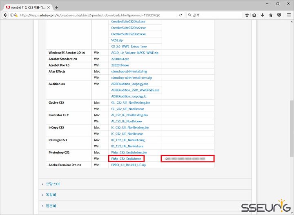
Task: Download CreativeSuiteCS2Disc1.exe
Action: (x=128, y=22)
